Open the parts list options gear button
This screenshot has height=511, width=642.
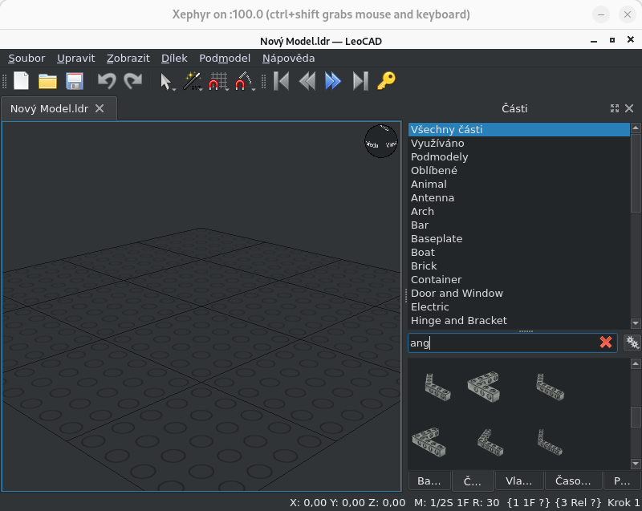(632, 343)
